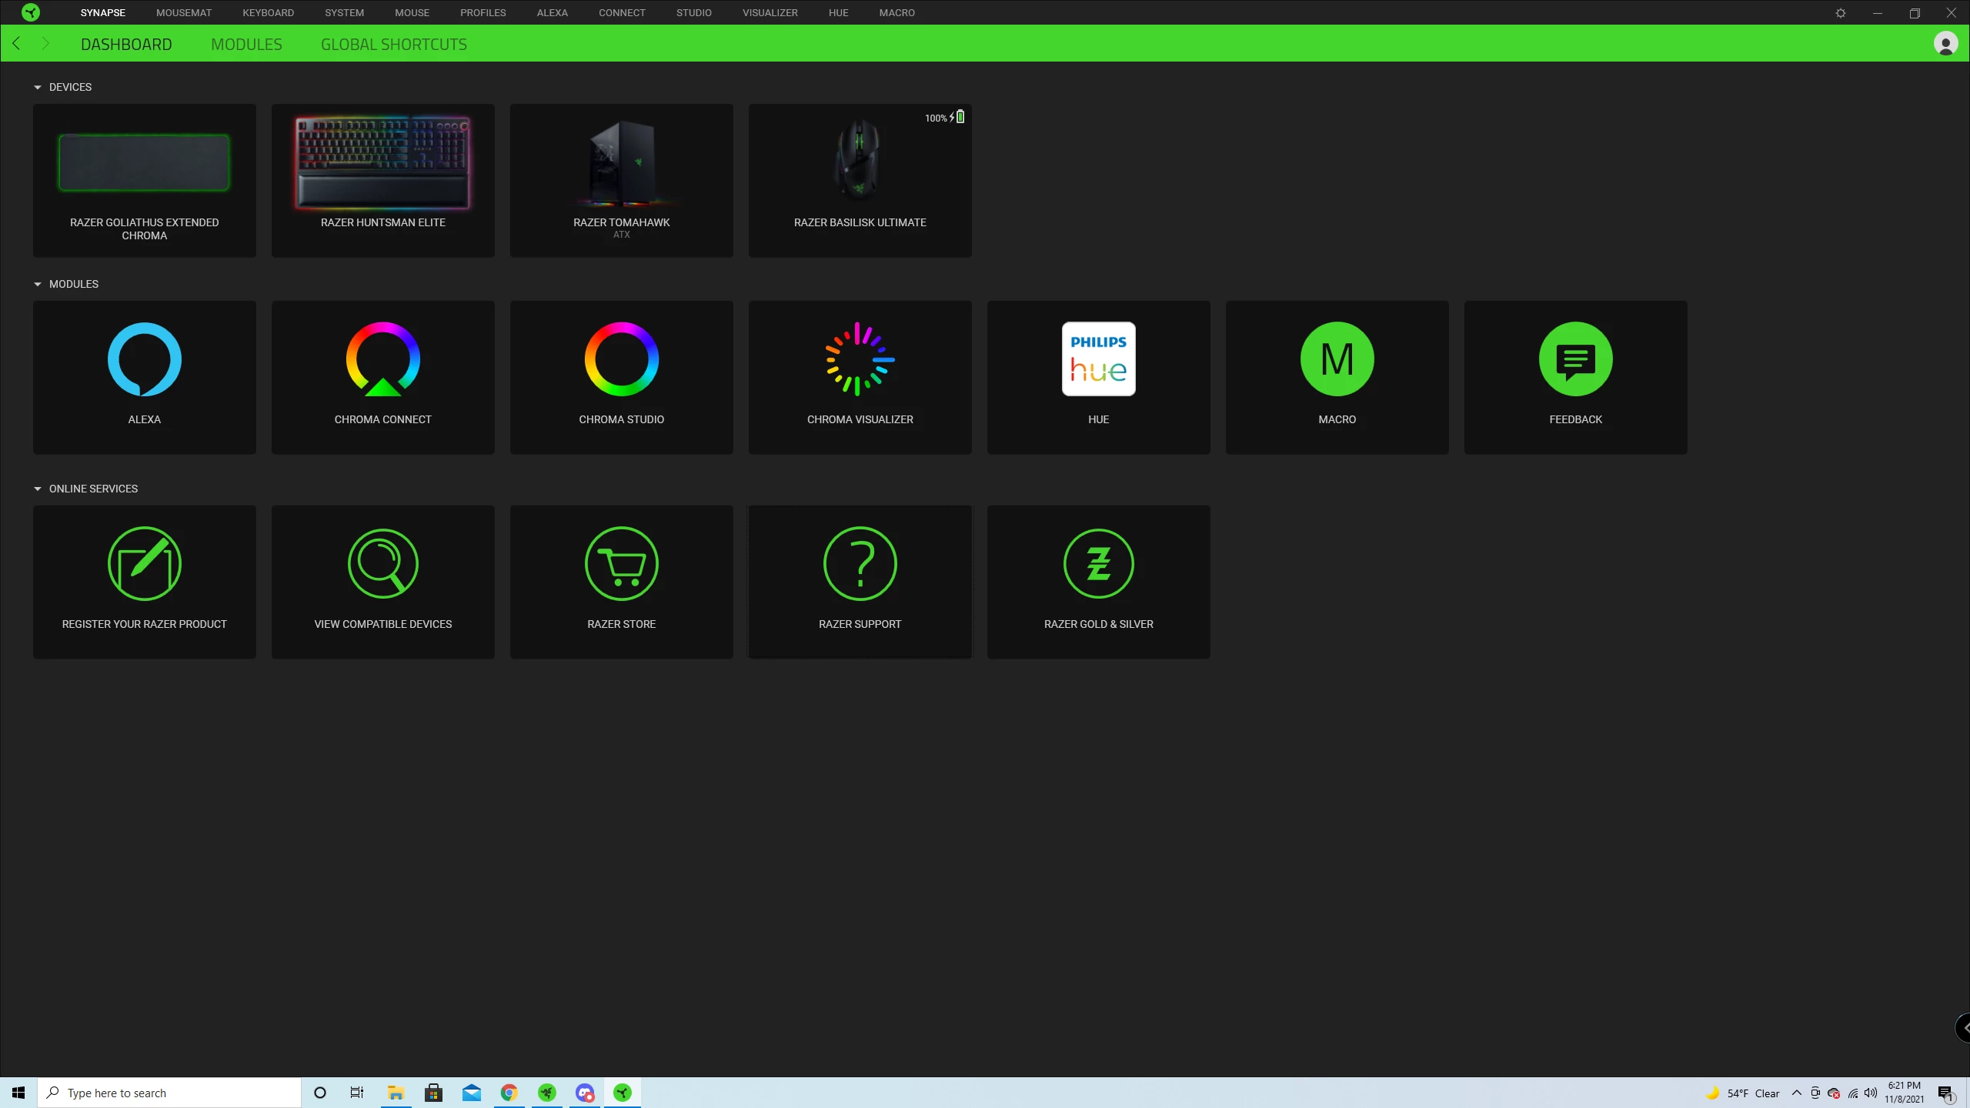
Task: Open the Chroma Visualizer module
Action: [860, 359]
